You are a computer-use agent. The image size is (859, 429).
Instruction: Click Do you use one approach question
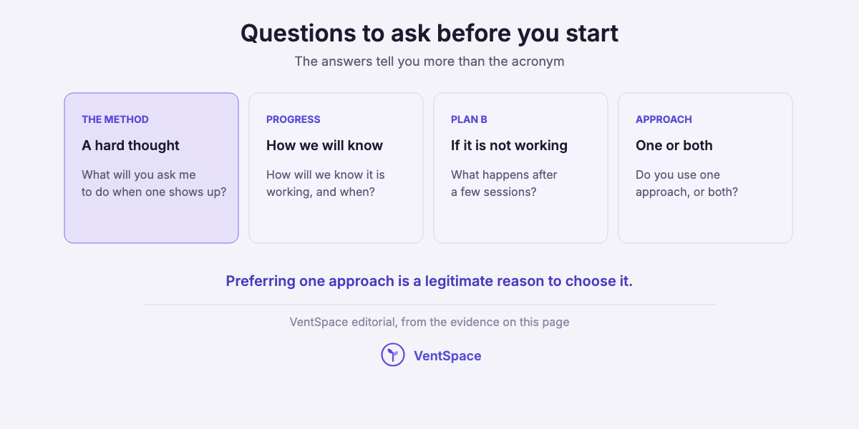[686, 183]
